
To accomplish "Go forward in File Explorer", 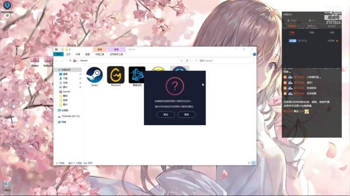I will coord(62,61).
